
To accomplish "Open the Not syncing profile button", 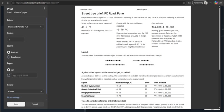I will 200,3.
